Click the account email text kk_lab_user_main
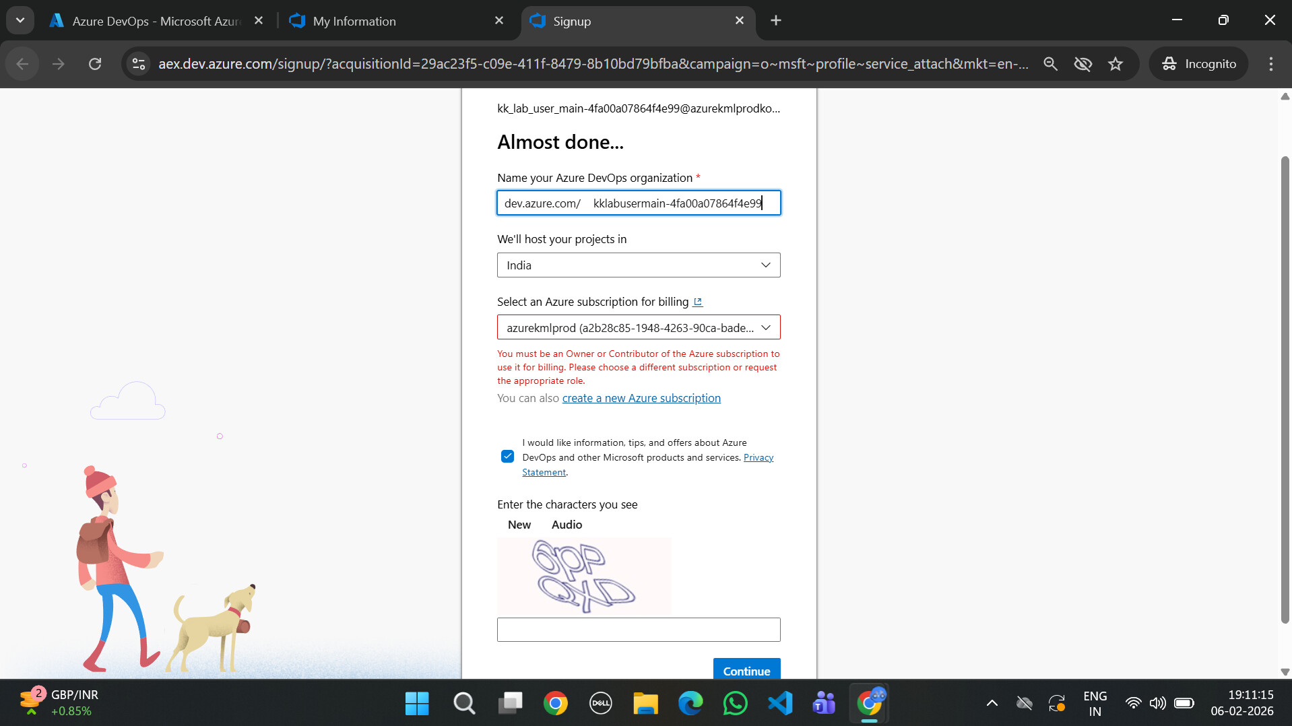Viewport: 1292px width, 726px height. point(639,108)
